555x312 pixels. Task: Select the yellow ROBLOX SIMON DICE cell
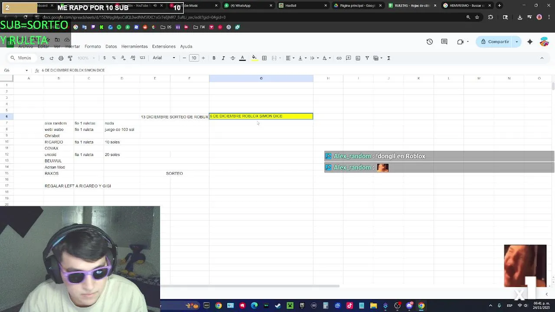pyautogui.click(x=261, y=116)
